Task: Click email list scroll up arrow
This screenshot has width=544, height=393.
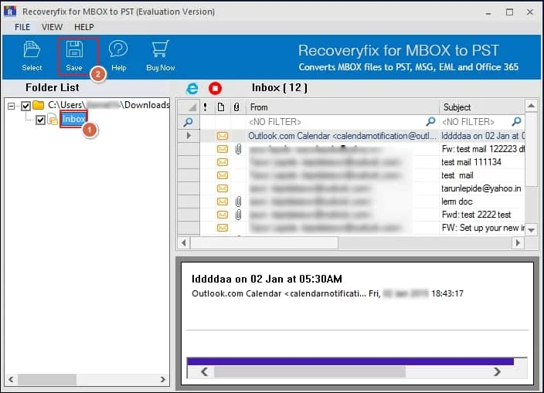Action: (x=531, y=105)
